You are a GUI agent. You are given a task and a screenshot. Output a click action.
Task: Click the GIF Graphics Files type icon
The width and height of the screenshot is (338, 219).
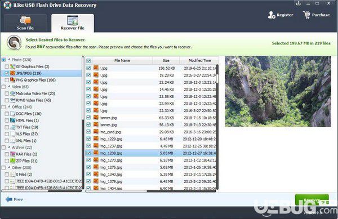click(x=13, y=66)
